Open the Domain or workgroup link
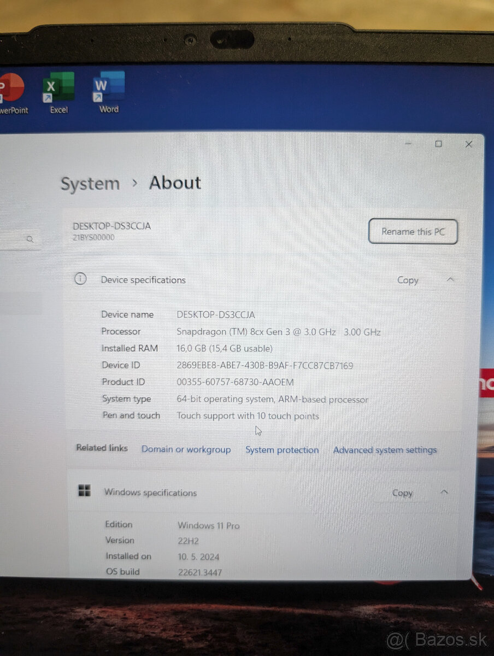The height and width of the screenshot is (656, 494). point(186,449)
